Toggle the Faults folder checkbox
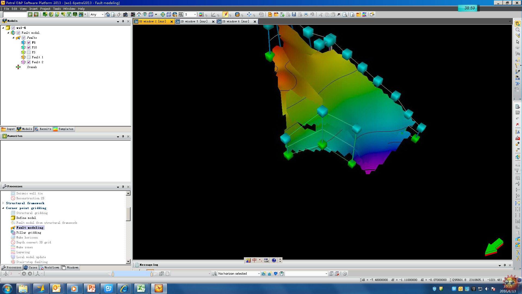The width and height of the screenshot is (522, 294). tap(23, 38)
